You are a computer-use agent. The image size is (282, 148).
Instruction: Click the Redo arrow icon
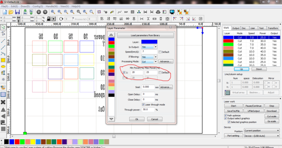[45, 12]
